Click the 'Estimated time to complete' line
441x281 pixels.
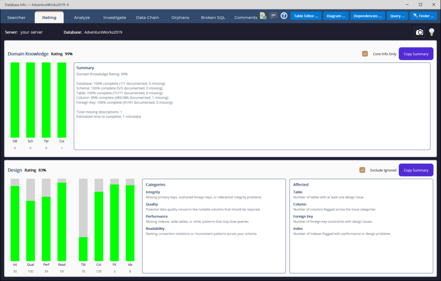coord(109,116)
